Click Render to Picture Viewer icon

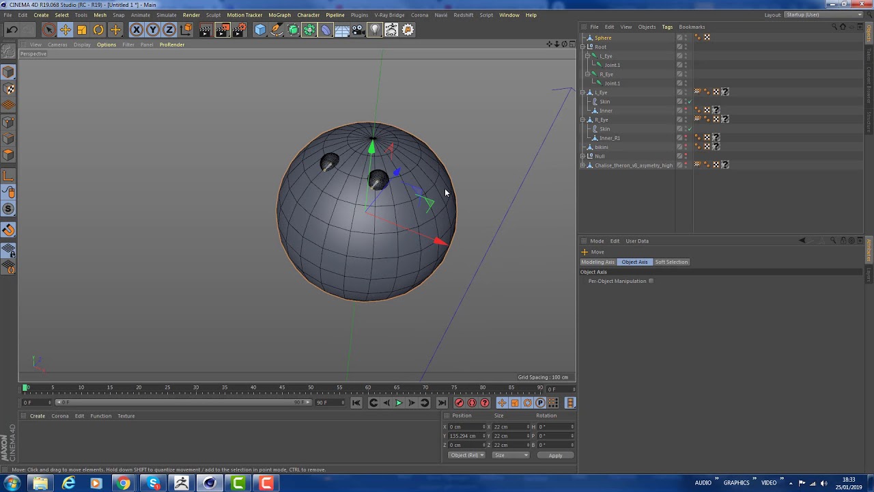(222, 29)
